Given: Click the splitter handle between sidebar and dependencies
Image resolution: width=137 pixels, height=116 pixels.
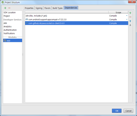Looking at the screenshot, I should (23, 54).
